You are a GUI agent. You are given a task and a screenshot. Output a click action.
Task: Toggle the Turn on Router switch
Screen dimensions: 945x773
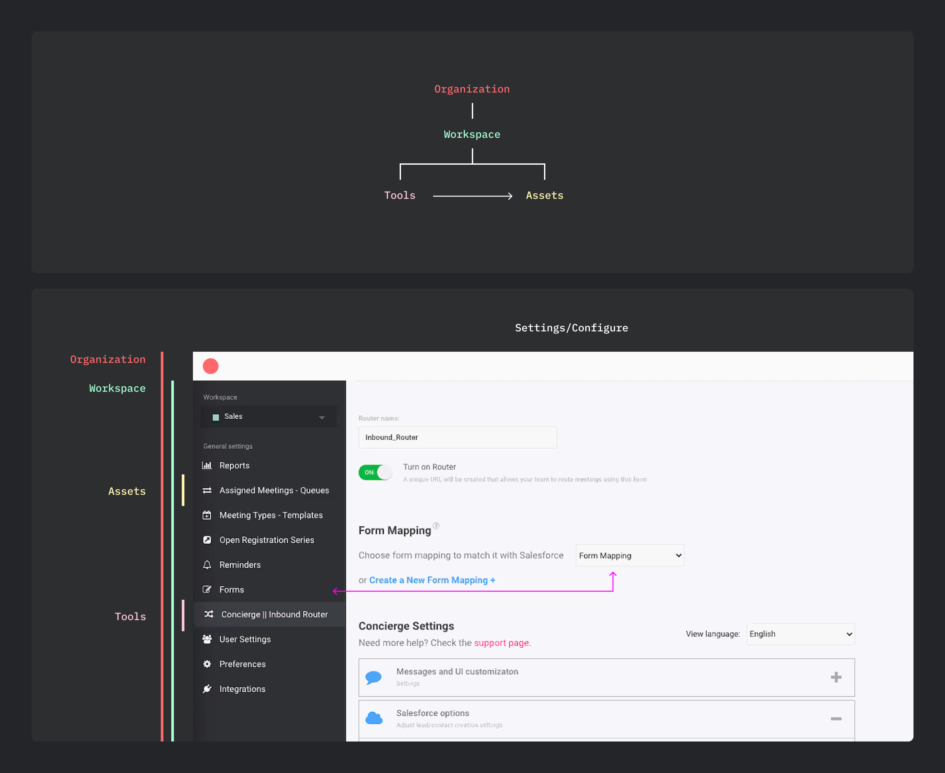375,472
